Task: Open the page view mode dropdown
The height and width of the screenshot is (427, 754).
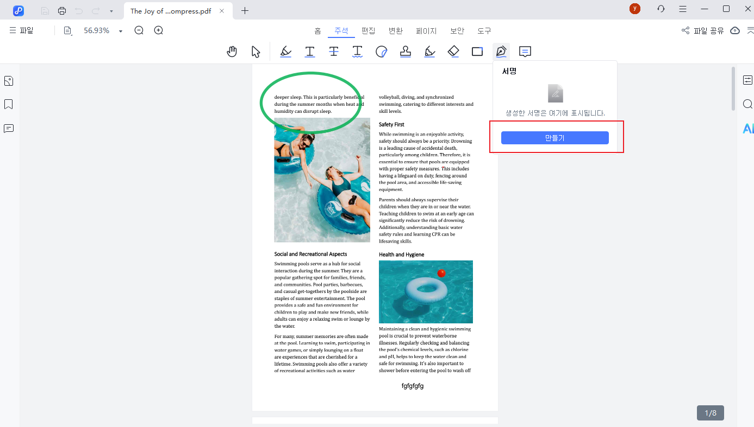Action: (x=68, y=31)
